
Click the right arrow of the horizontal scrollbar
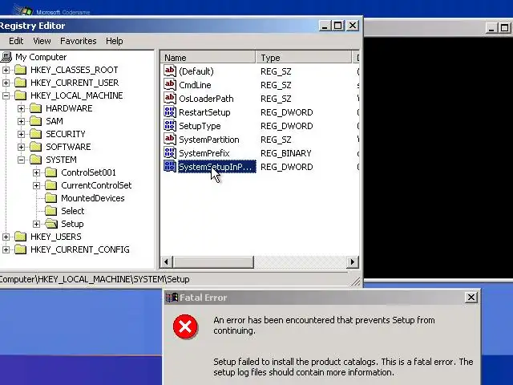click(353, 262)
